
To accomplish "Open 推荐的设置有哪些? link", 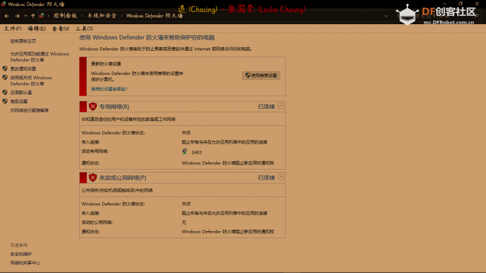I will [109, 89].
